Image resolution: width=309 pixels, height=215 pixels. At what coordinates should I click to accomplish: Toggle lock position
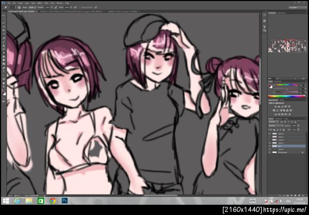tap(281, 130)
